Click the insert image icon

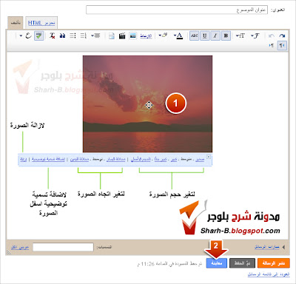pos(132,36)
